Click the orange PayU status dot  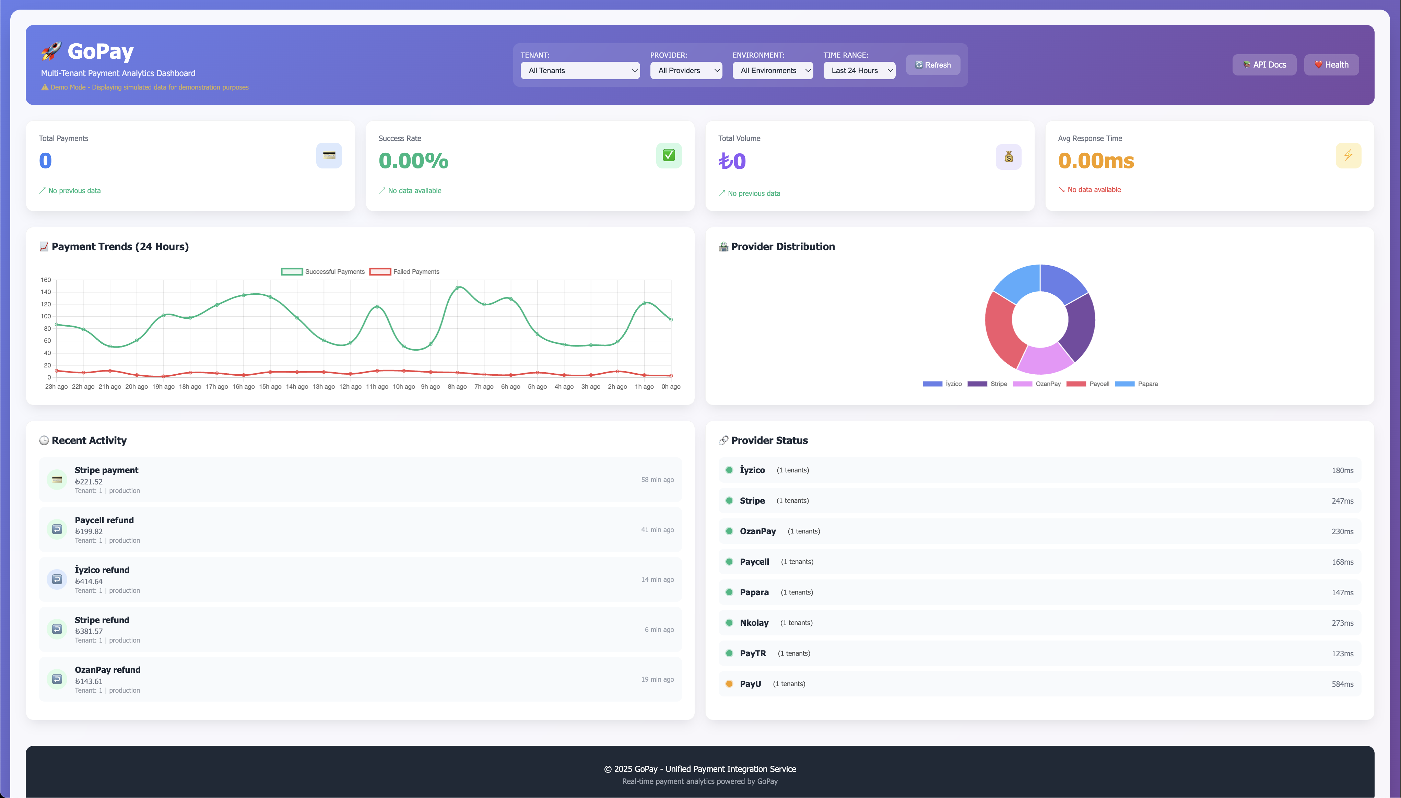click(729, 684)
